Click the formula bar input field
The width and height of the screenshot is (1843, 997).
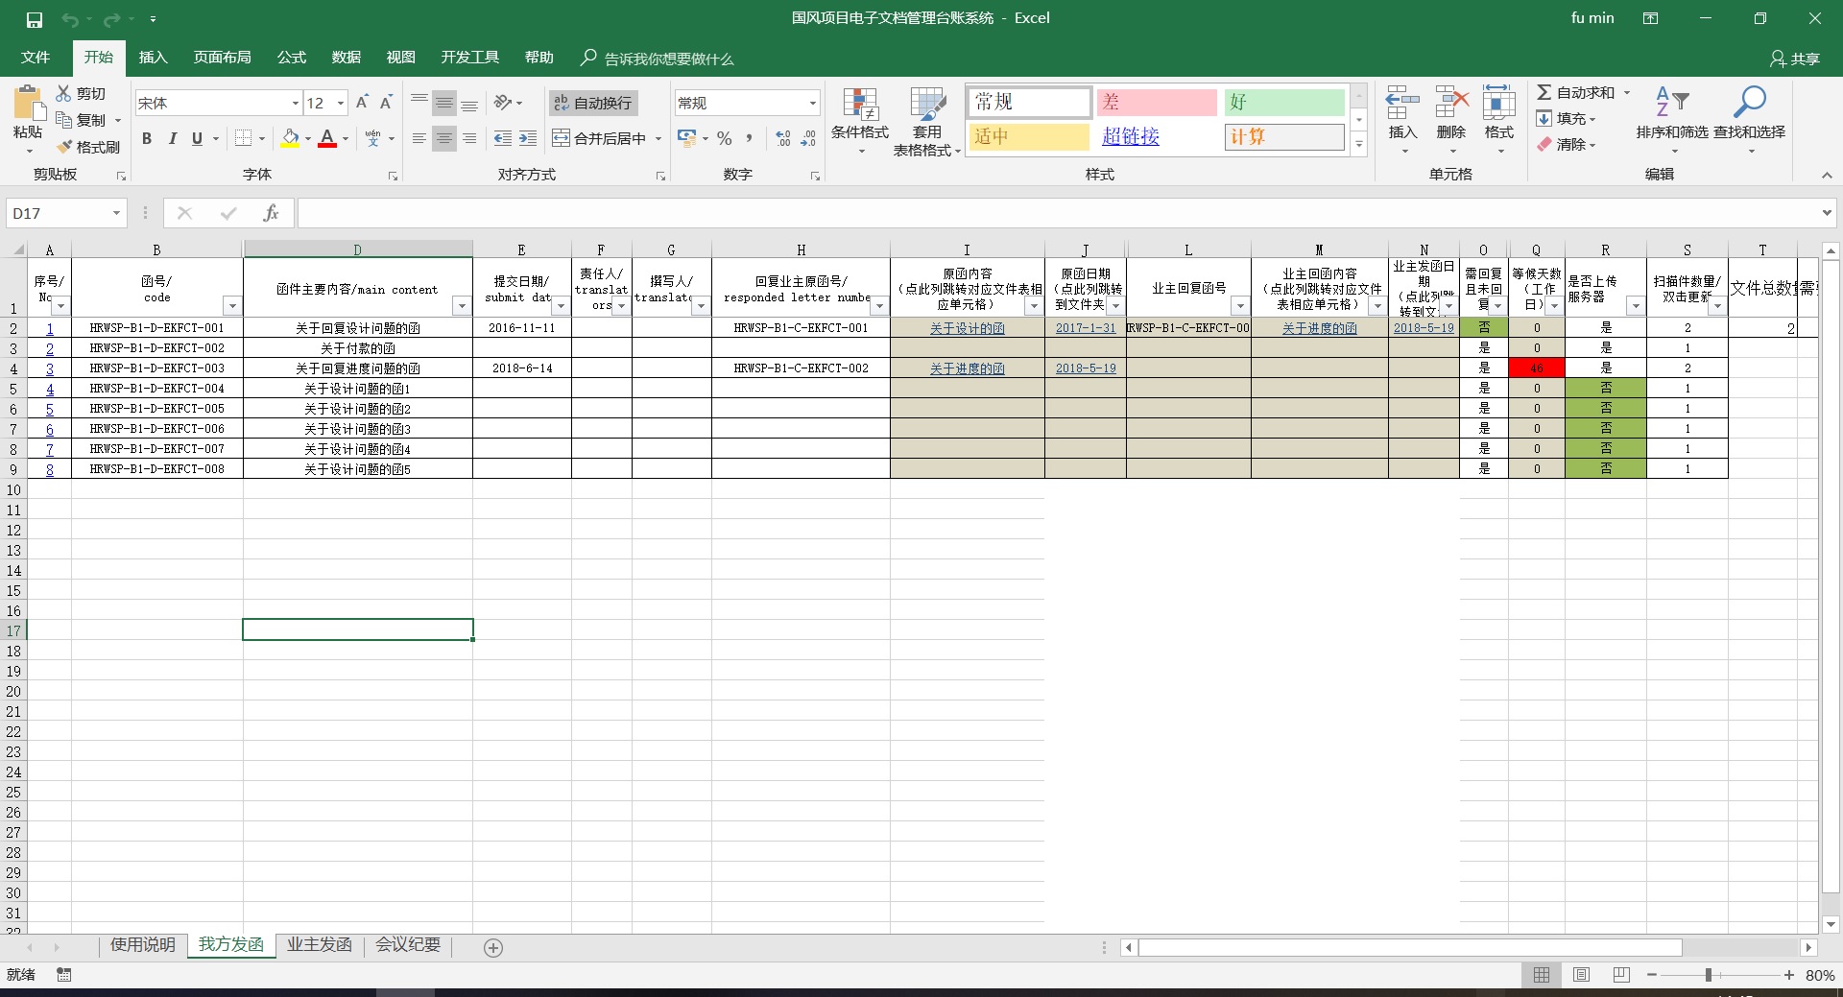[x=1058, y=213]
